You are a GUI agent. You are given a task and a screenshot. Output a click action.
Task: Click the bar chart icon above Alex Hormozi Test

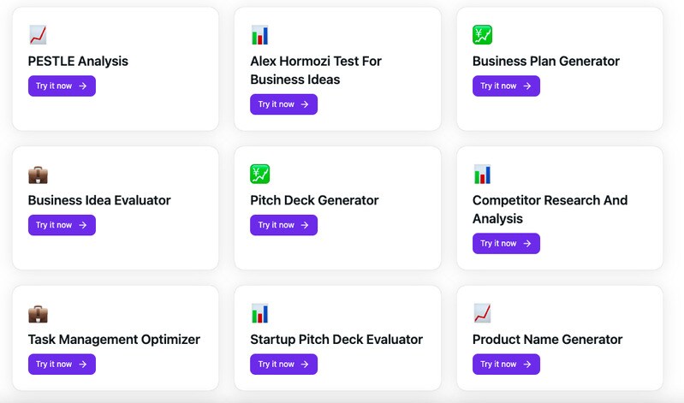click(x=260, y=35)
